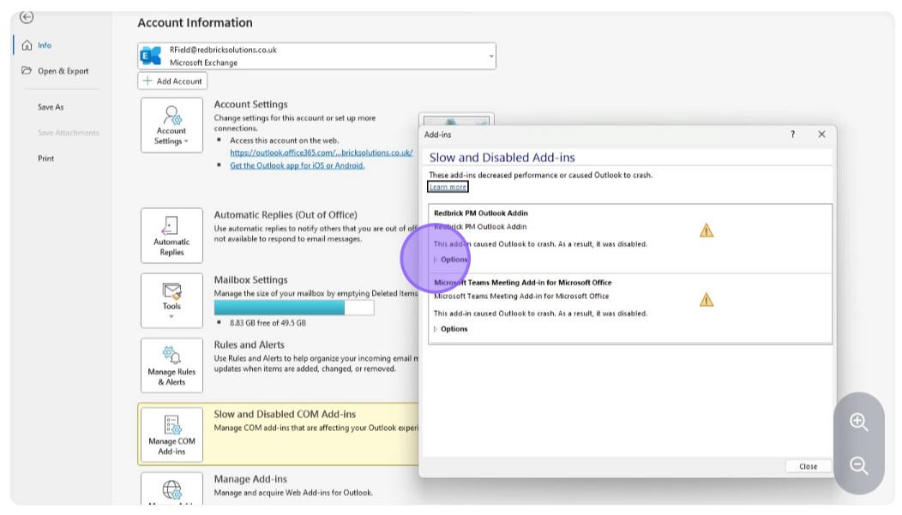
Task: Click the zoom in magnifier icon
Action: point(858,422)
